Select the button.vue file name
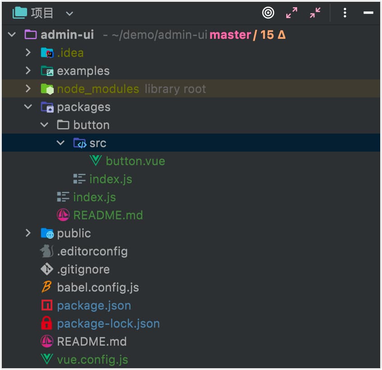 click(135, 161)
